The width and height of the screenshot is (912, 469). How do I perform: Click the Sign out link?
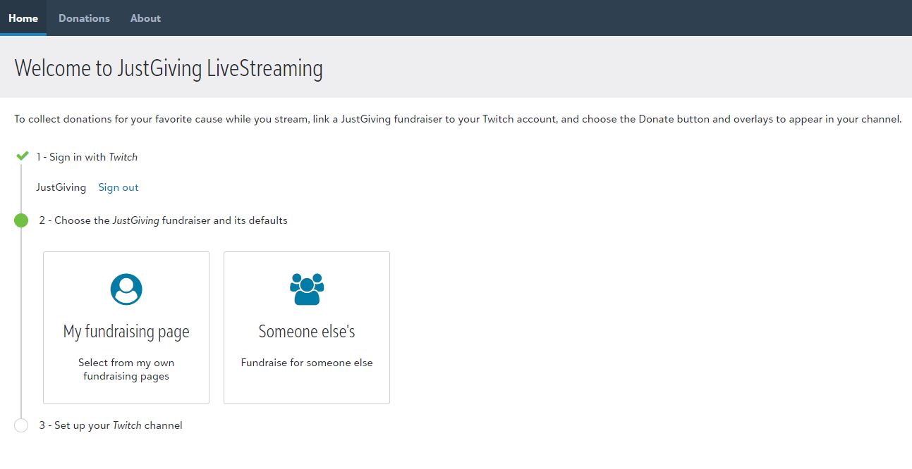(x=118, y=187)
